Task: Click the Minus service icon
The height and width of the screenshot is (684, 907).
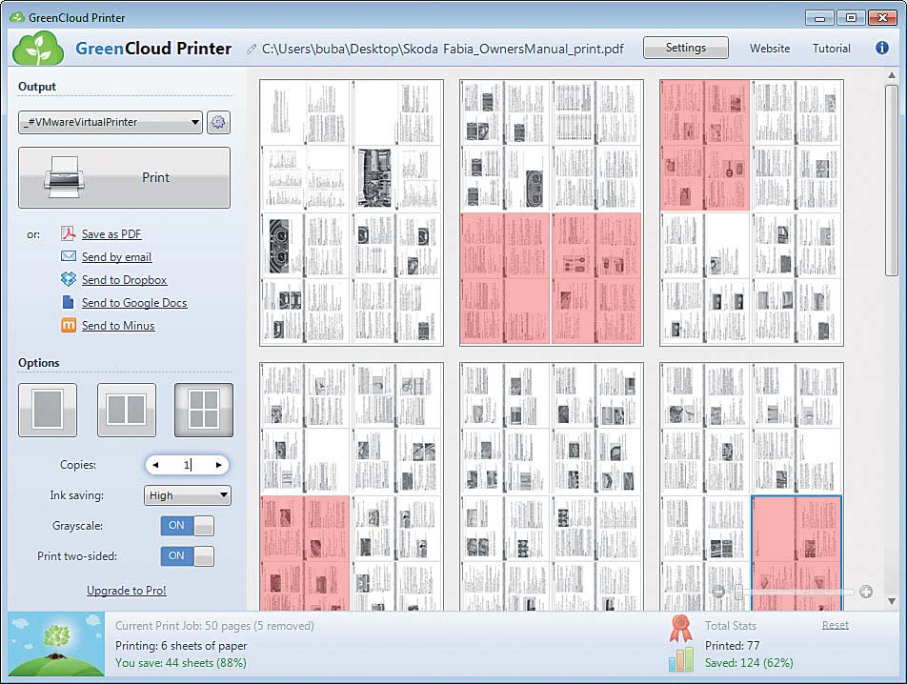Action: click(x=69, y=325)
